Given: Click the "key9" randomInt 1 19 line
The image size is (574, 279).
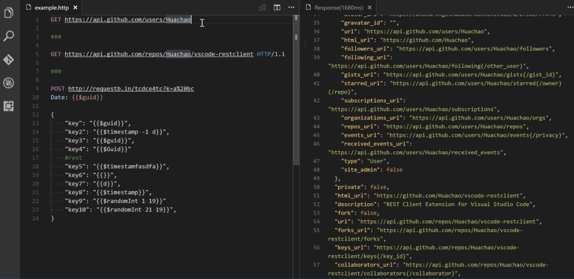Looking at the screenshot, I should coord(116,201).
